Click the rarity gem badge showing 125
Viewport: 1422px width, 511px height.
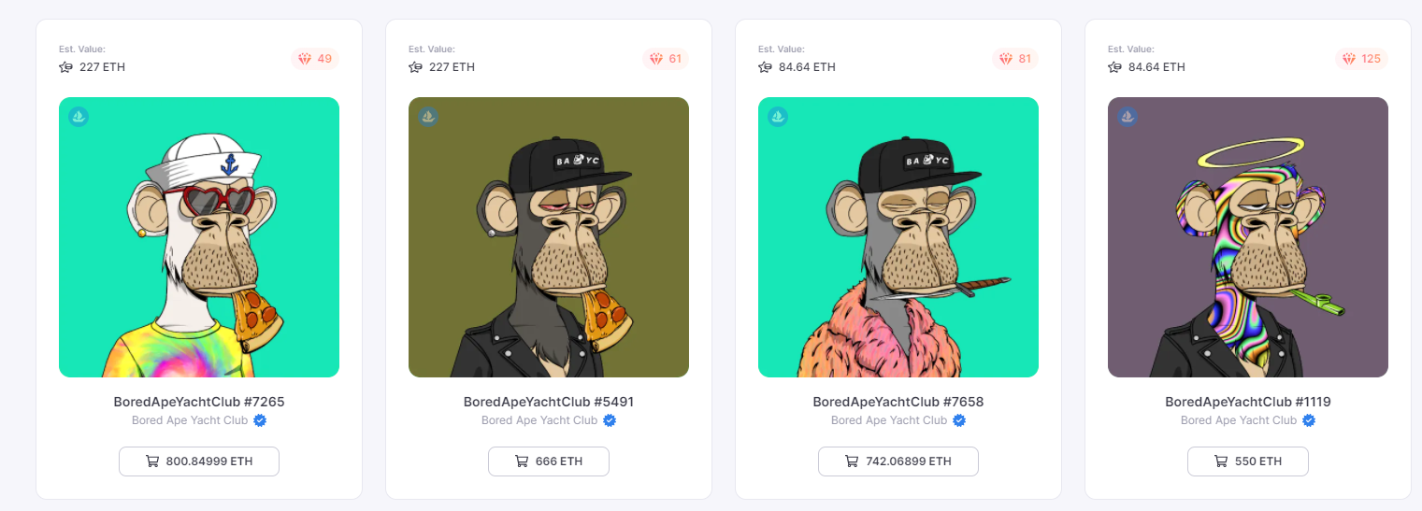(x=1361, y=59)
